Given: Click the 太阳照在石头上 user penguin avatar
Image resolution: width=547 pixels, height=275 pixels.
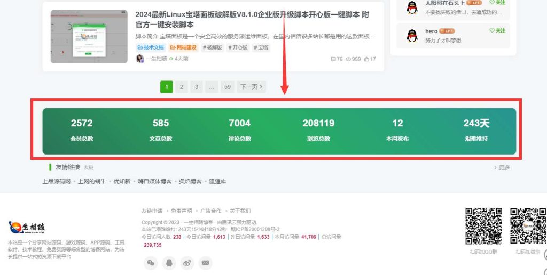Looking at the screenshot, I should click(412, 7).
